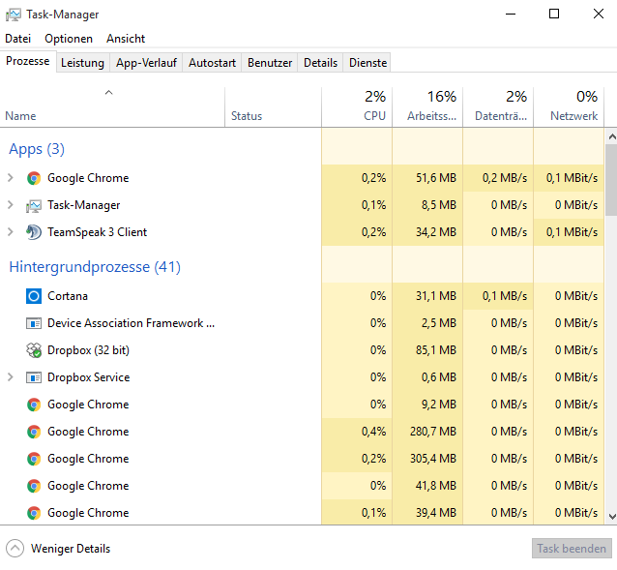Screen dimensions: 617x570
Task: Switch to the Leistung tab
Action: [x=82, y=63]
